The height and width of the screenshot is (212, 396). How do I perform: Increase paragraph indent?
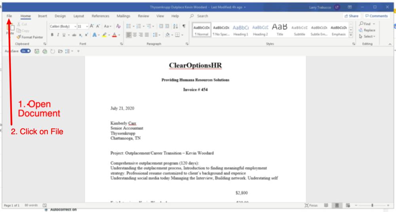pos(167,26)
